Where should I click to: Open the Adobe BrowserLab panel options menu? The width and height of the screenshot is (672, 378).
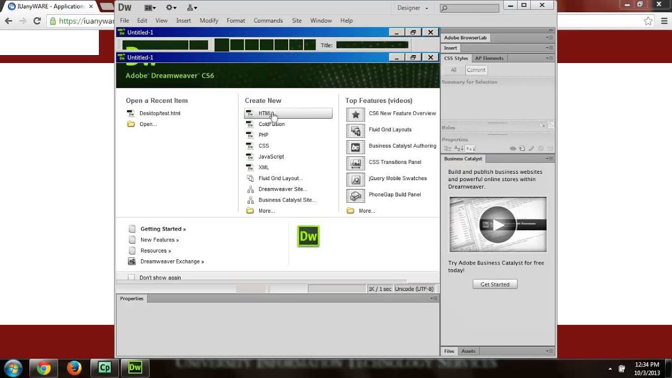pyautogui.click(x=550, y=38)
